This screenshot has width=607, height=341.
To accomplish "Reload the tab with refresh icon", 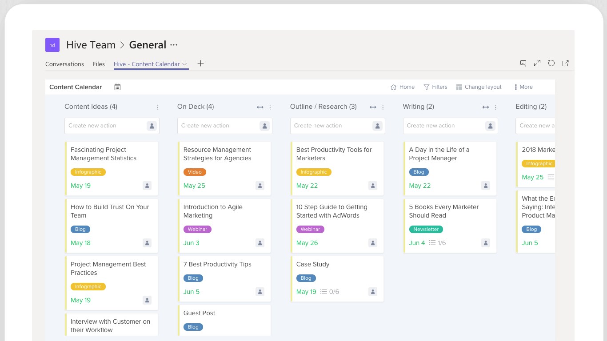I will [x=551, y=63].
